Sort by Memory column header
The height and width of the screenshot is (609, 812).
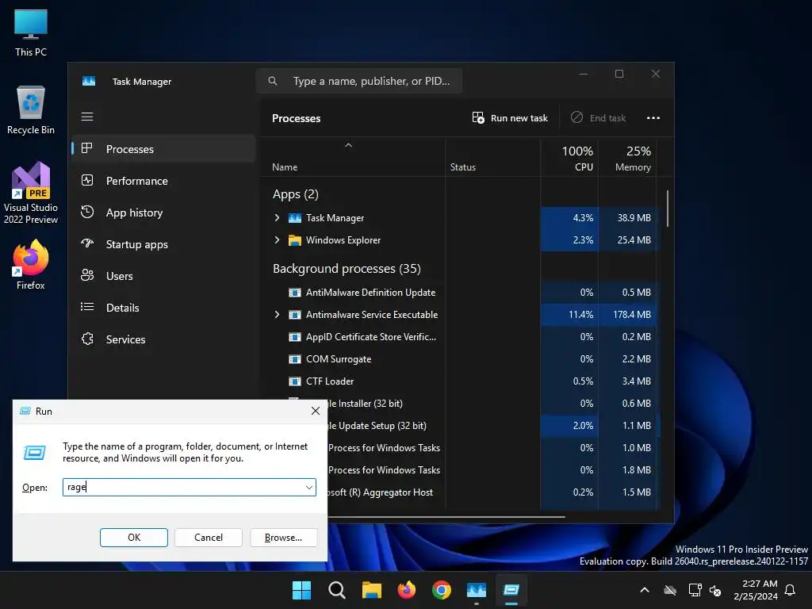click(628, 158)
